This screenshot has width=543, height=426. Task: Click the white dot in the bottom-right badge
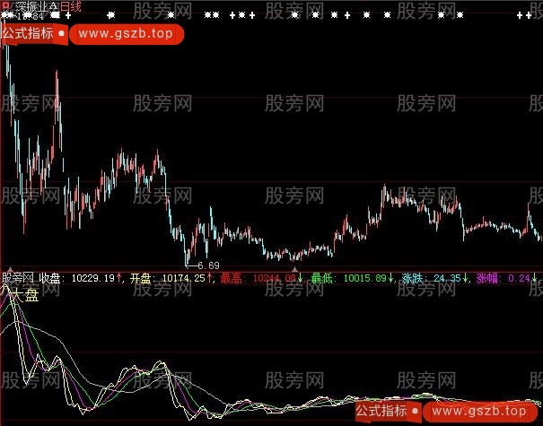416,410
